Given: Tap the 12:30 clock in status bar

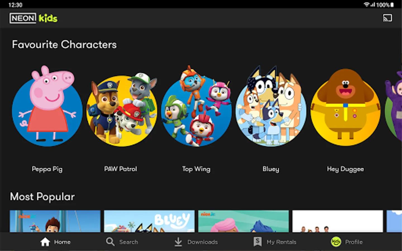Looking at the screenshot, I should pyautogui.click(x=15, y=5).
